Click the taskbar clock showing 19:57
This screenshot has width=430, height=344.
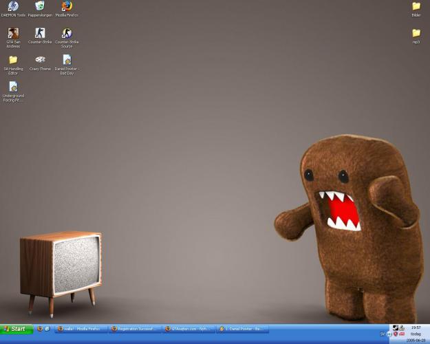(416, 327)
